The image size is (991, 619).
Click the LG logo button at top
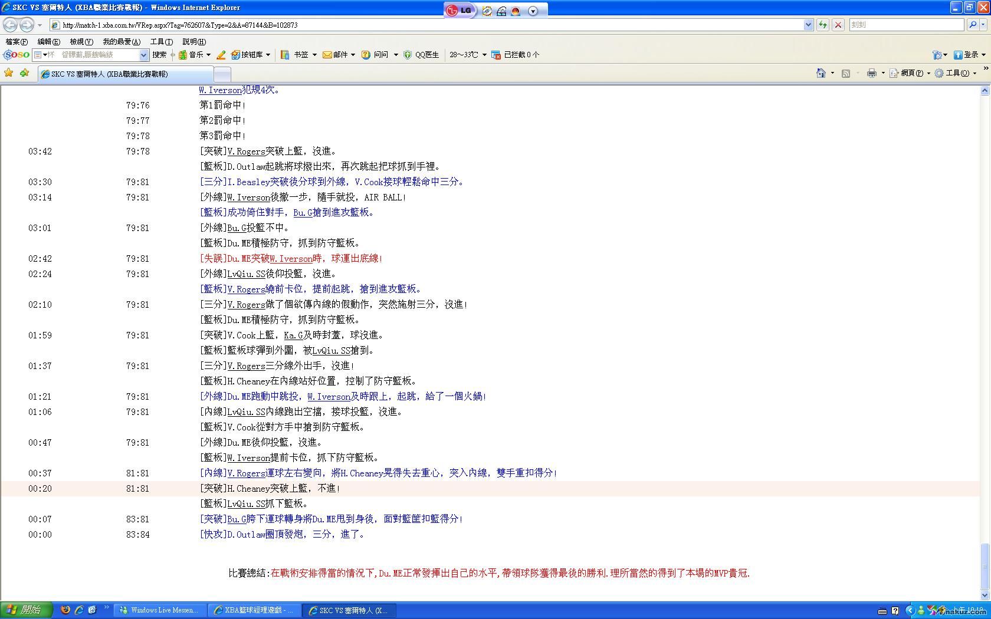tap(460, 10)
